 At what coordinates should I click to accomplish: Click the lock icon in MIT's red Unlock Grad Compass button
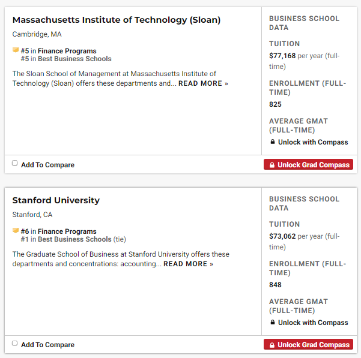[x=272, y=165]
